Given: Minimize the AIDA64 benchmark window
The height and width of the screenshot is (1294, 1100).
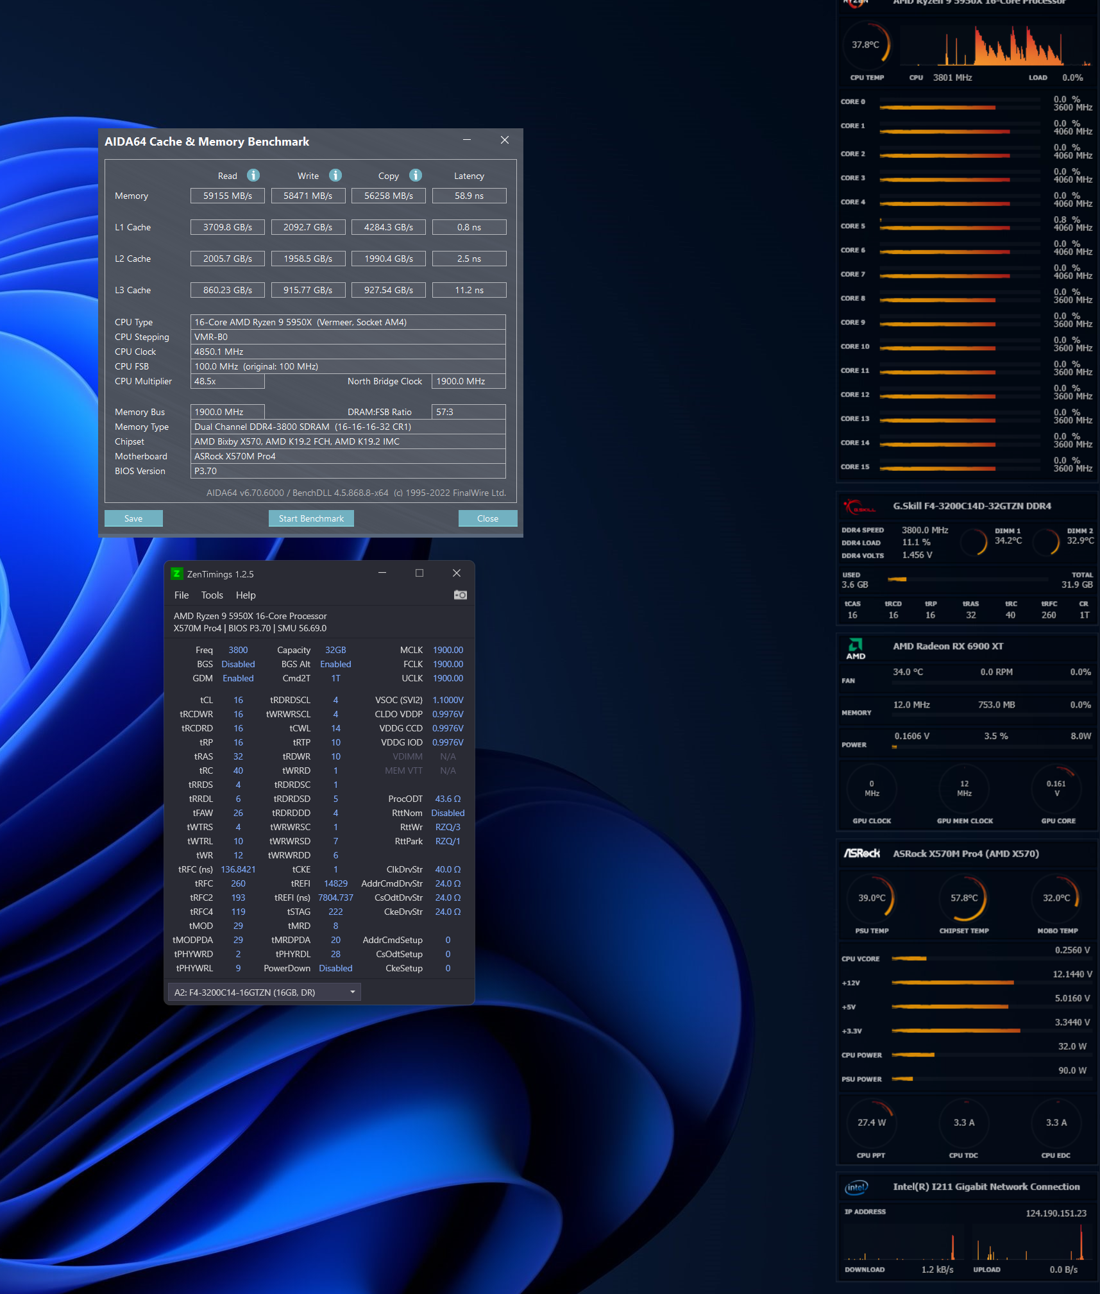Looking at the screenshot, I should tap(467, 140).
